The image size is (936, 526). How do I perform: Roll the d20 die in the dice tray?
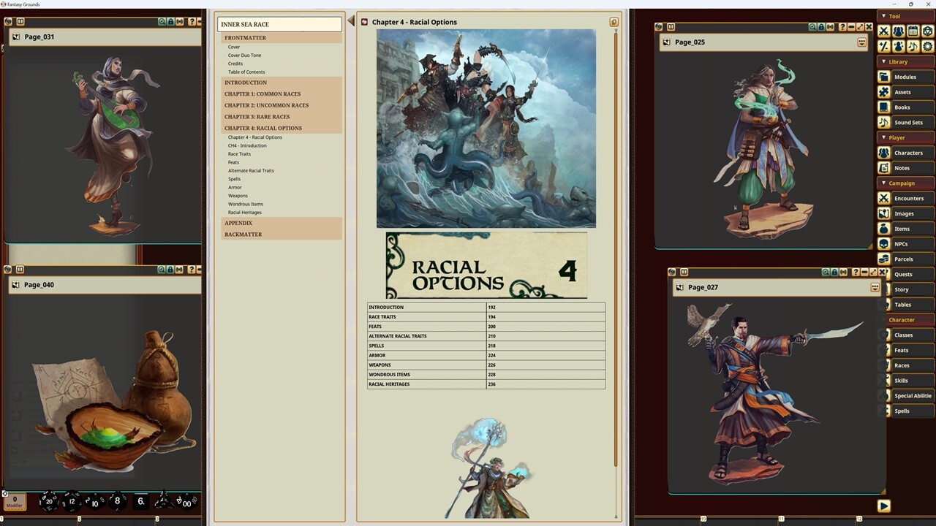click(50, 501)
